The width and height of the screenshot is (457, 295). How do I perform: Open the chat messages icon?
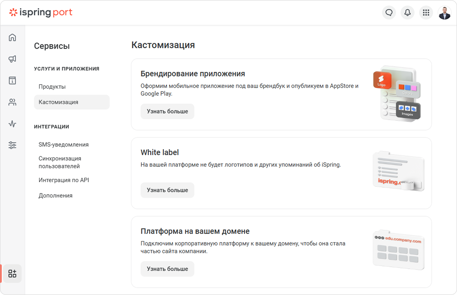[x=389, y=12]
